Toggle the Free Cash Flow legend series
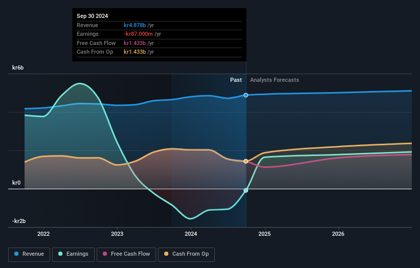The width and height of the screenshot is (420, 268). [x=126, y=254]
